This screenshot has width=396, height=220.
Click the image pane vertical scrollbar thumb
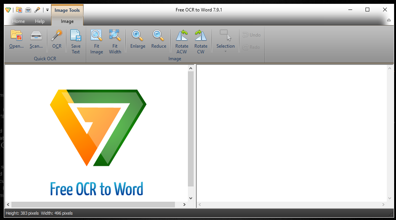[x=191, y=129]
